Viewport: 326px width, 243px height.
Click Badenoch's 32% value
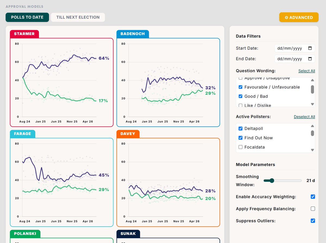pyautogui.click(x=210, y=88)
